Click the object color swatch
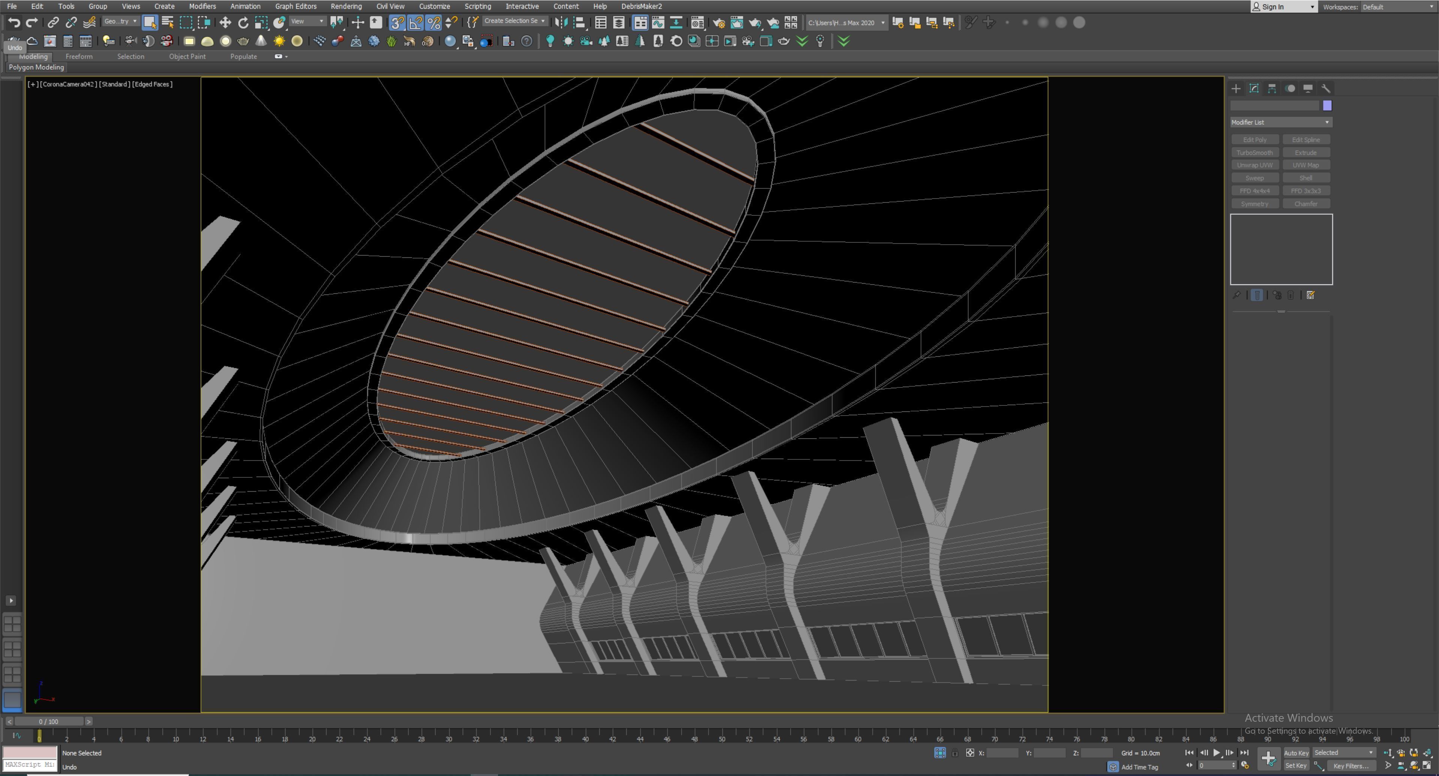The width and height of the screenshot is (1439, 776). tap(1327, 106)
